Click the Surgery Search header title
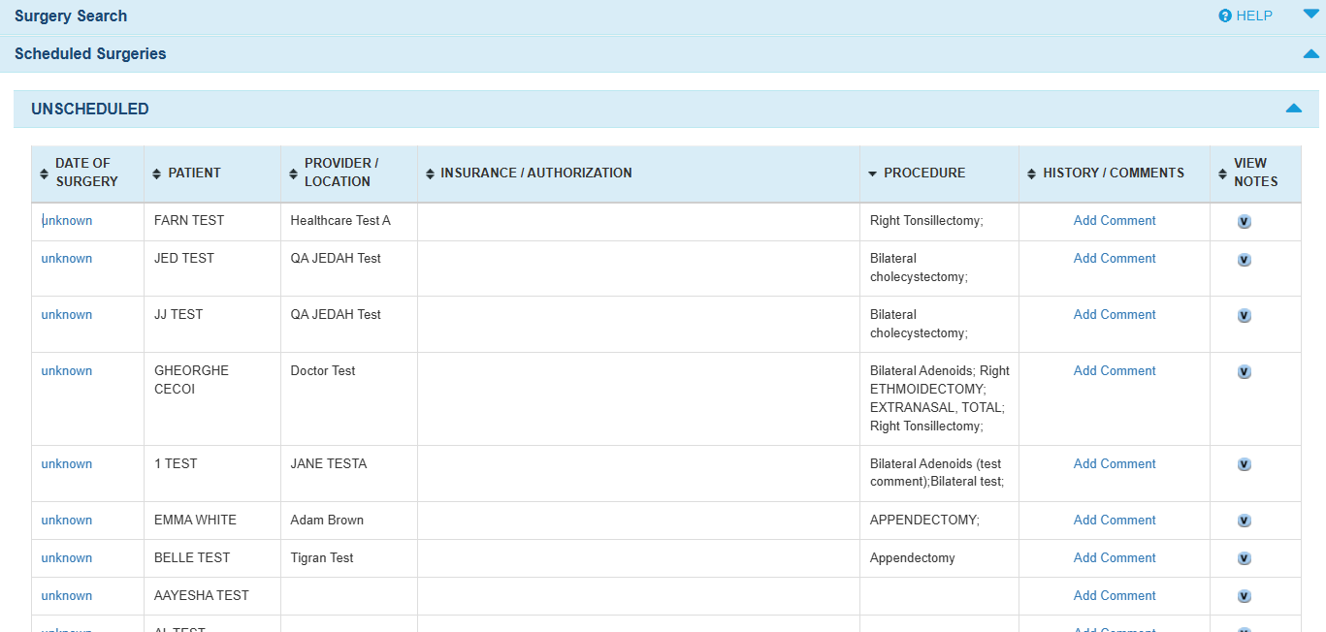 point(71,16)
